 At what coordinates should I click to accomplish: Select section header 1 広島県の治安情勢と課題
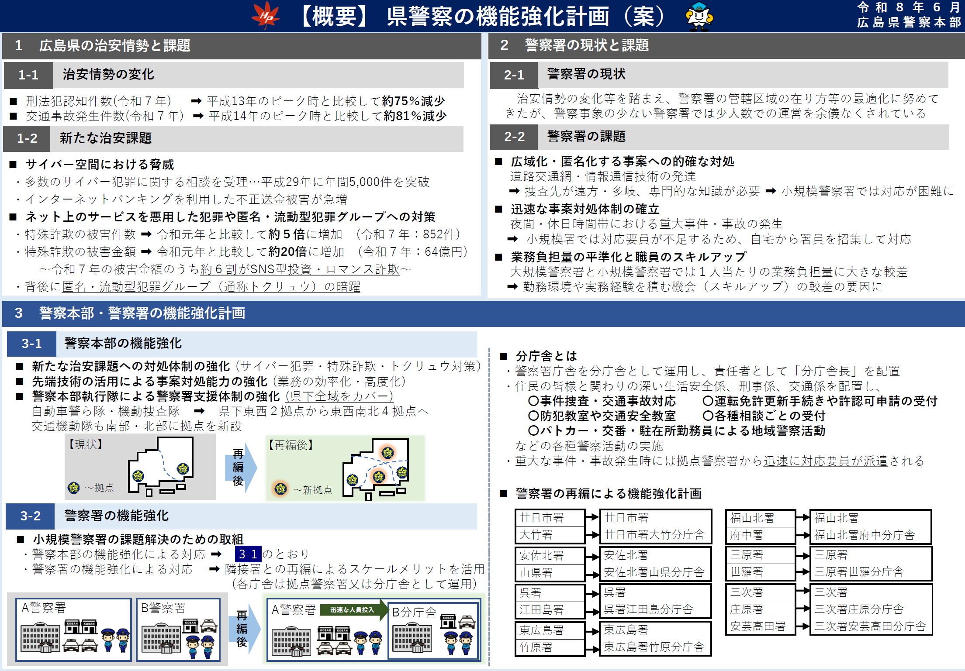(242, 45)
